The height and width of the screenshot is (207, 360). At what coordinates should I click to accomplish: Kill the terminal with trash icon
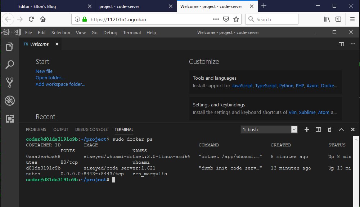[329, 129]
